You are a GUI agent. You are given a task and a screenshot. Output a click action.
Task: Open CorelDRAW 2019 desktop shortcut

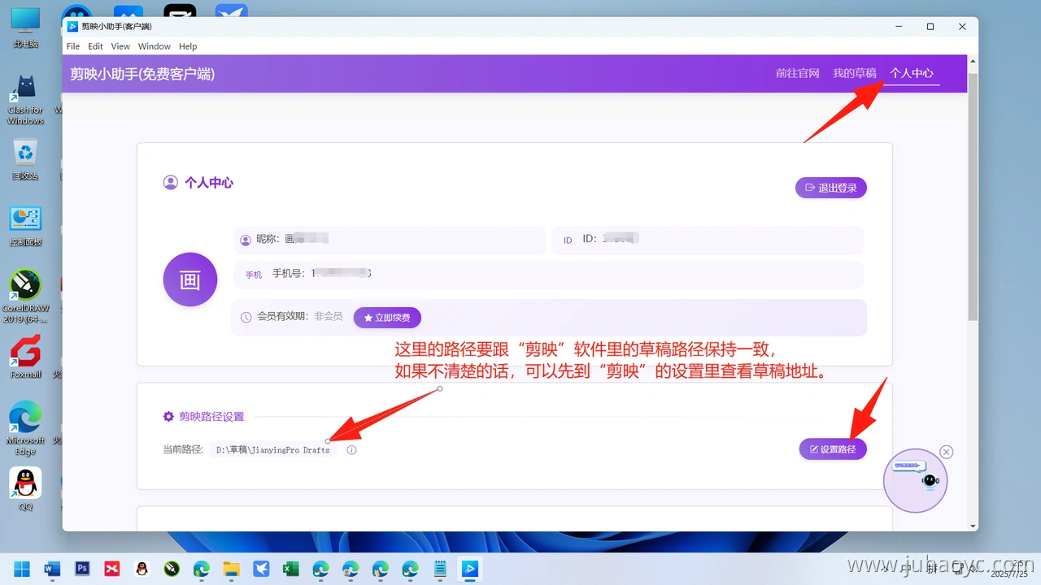(x=25, y=297)
